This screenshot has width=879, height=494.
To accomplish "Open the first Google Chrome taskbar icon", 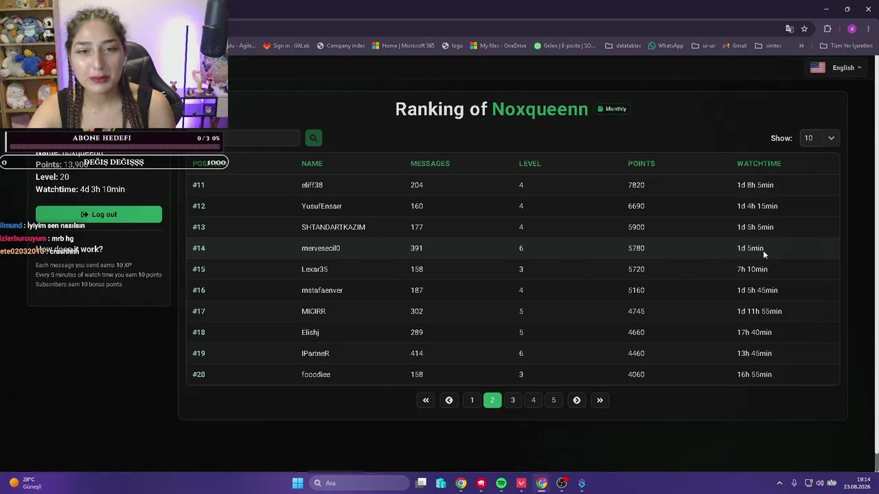I will click(x=461, y=483).
